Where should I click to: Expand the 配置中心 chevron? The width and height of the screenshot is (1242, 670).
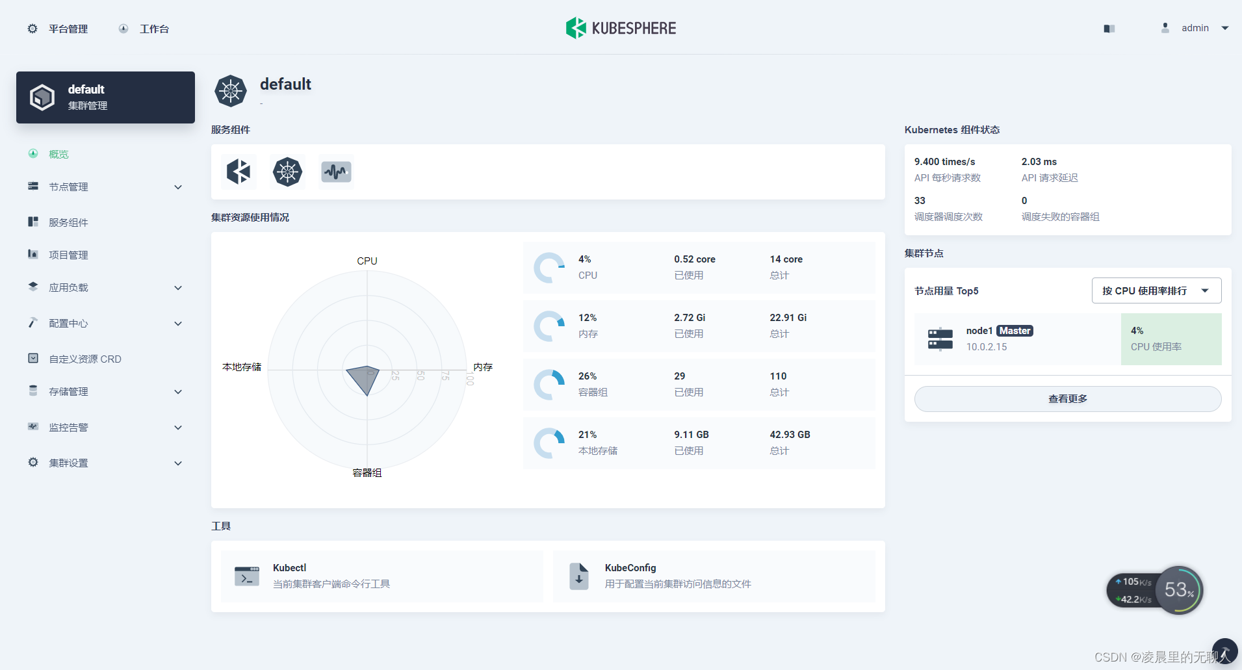tap(178, 324)
